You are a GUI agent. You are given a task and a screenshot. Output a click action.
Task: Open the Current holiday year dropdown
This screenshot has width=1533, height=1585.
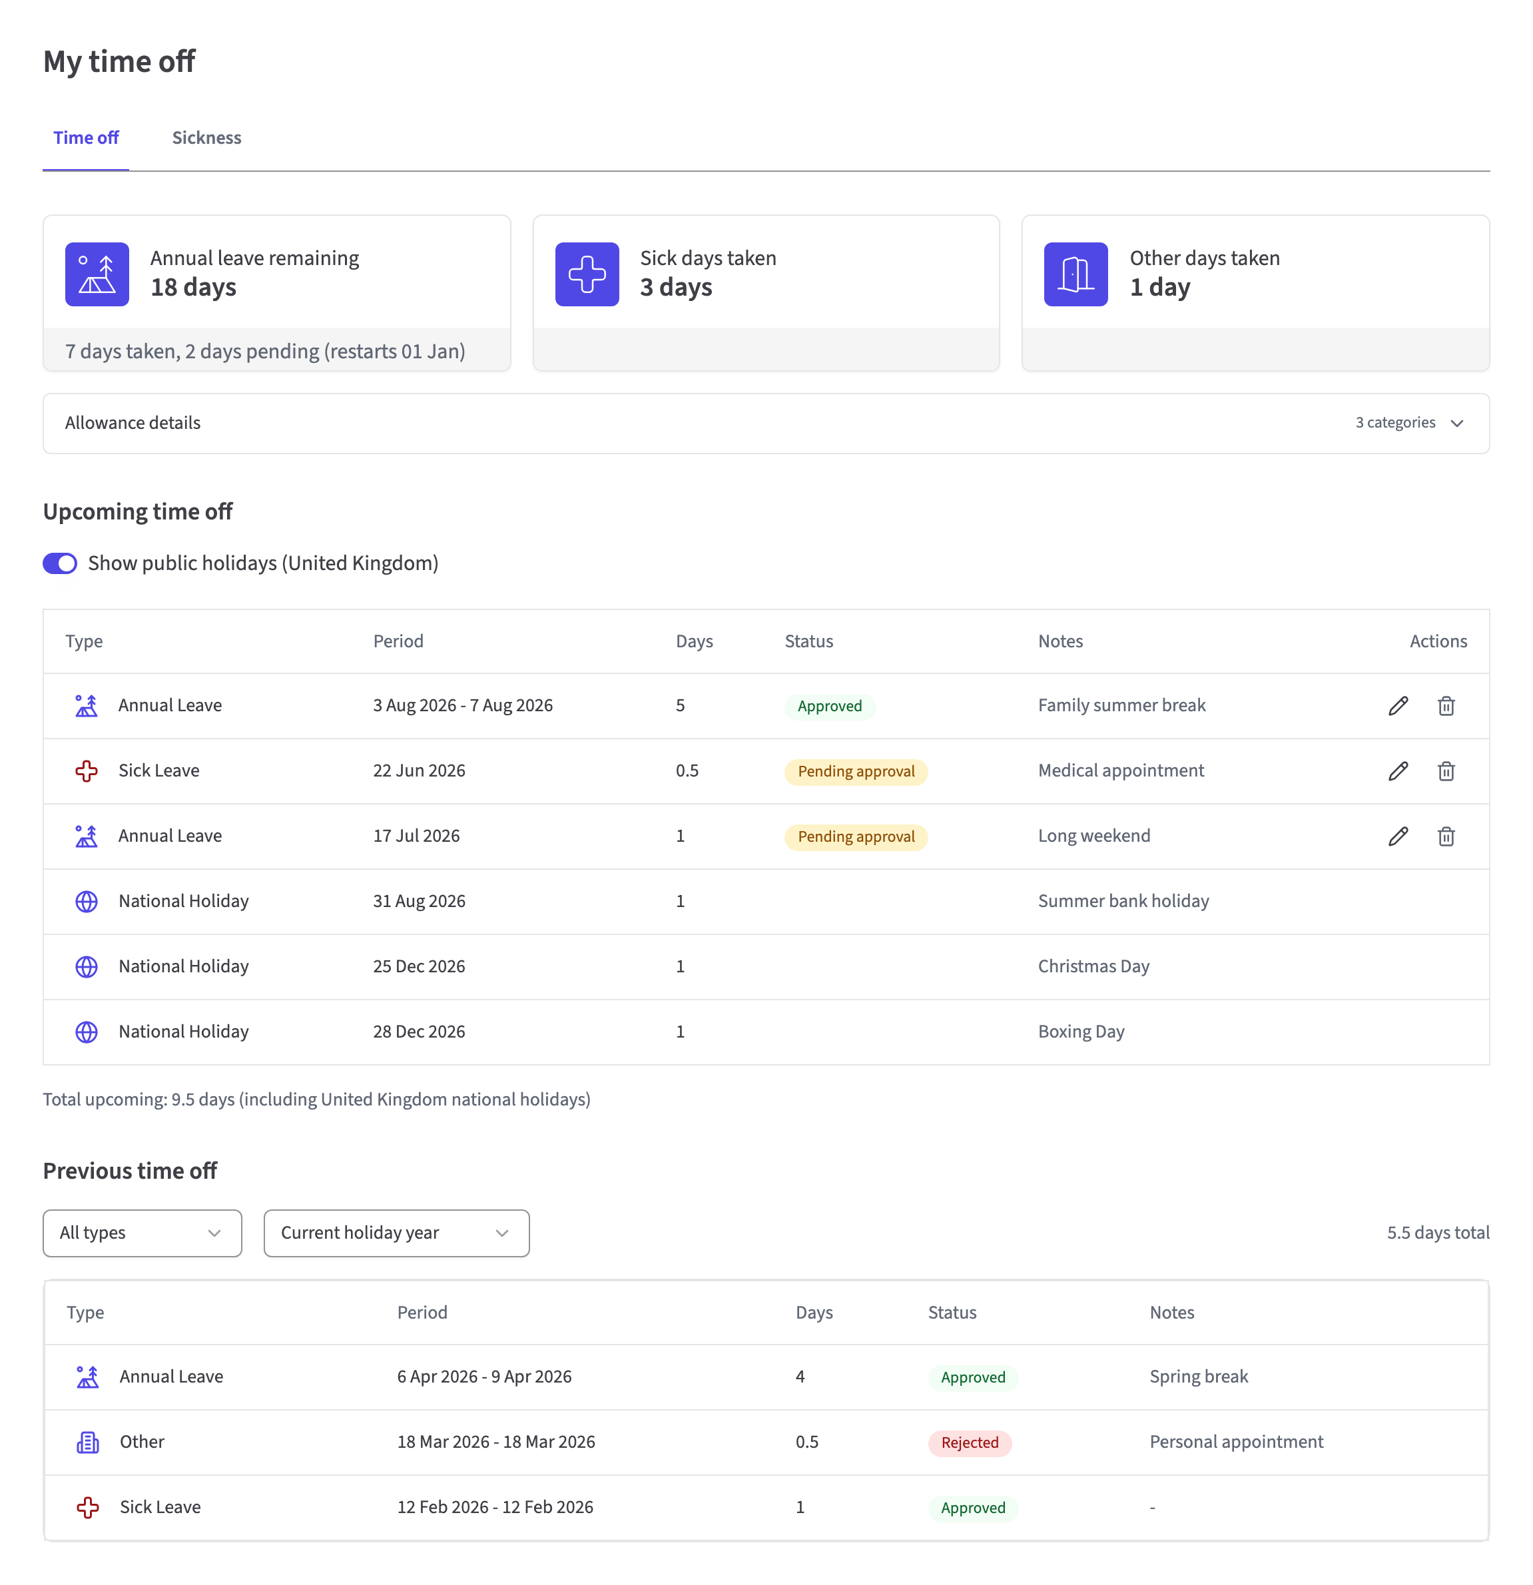click(396, 1233)
